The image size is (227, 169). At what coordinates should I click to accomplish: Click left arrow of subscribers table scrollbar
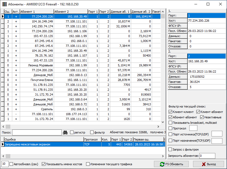point(3,126)
